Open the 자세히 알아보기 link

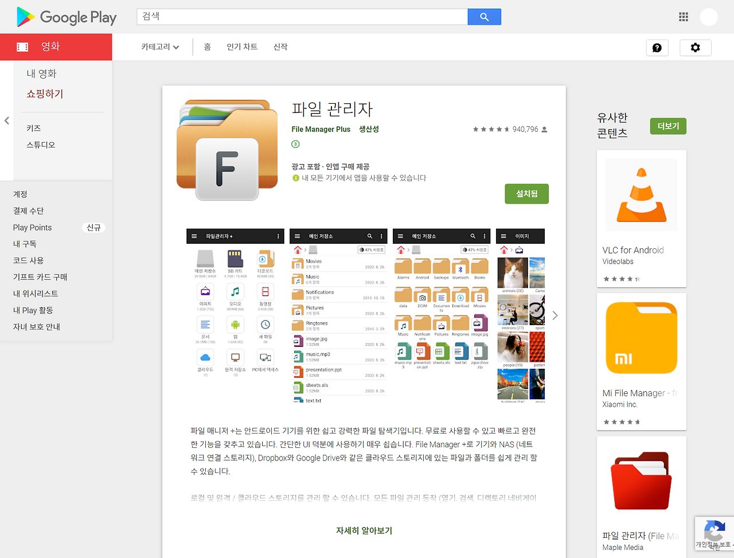point(364,530)
